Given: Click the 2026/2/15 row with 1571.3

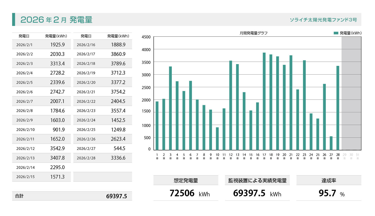Looking at the screenshot, I should point(41,177).
